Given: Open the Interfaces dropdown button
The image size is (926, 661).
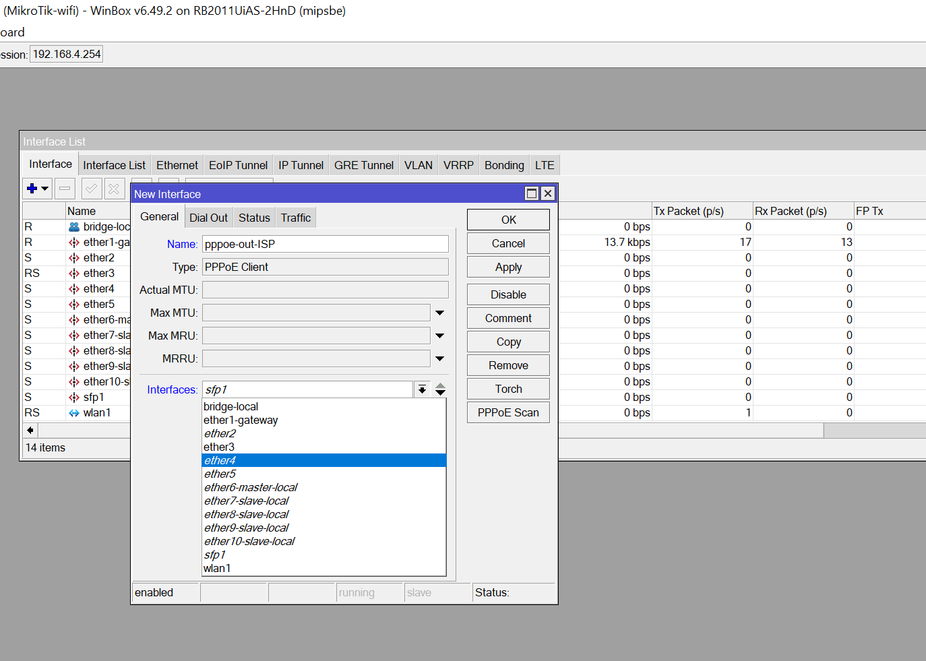Looking at the screenshot, I should [422, 389].
